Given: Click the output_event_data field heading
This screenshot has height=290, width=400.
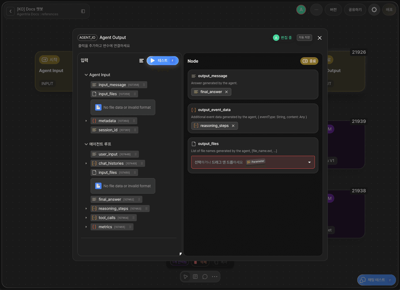Looking at the screenshot, I should [214, 110].
